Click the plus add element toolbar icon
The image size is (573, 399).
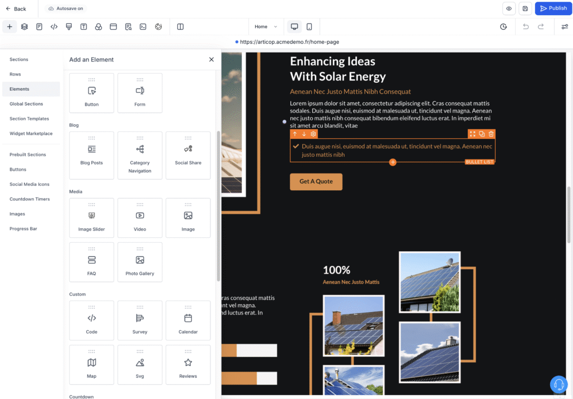[10, 27]
